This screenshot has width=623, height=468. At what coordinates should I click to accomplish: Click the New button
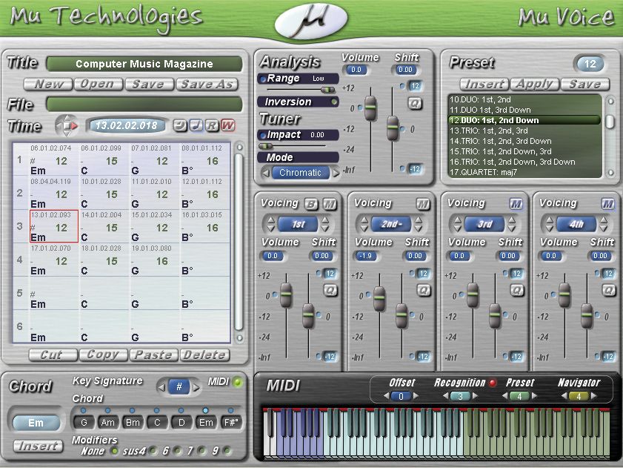point(48,85)
